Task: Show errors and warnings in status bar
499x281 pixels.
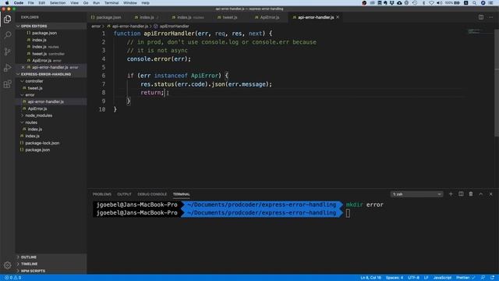Action: pyautogui.click(x=12, y=278)
